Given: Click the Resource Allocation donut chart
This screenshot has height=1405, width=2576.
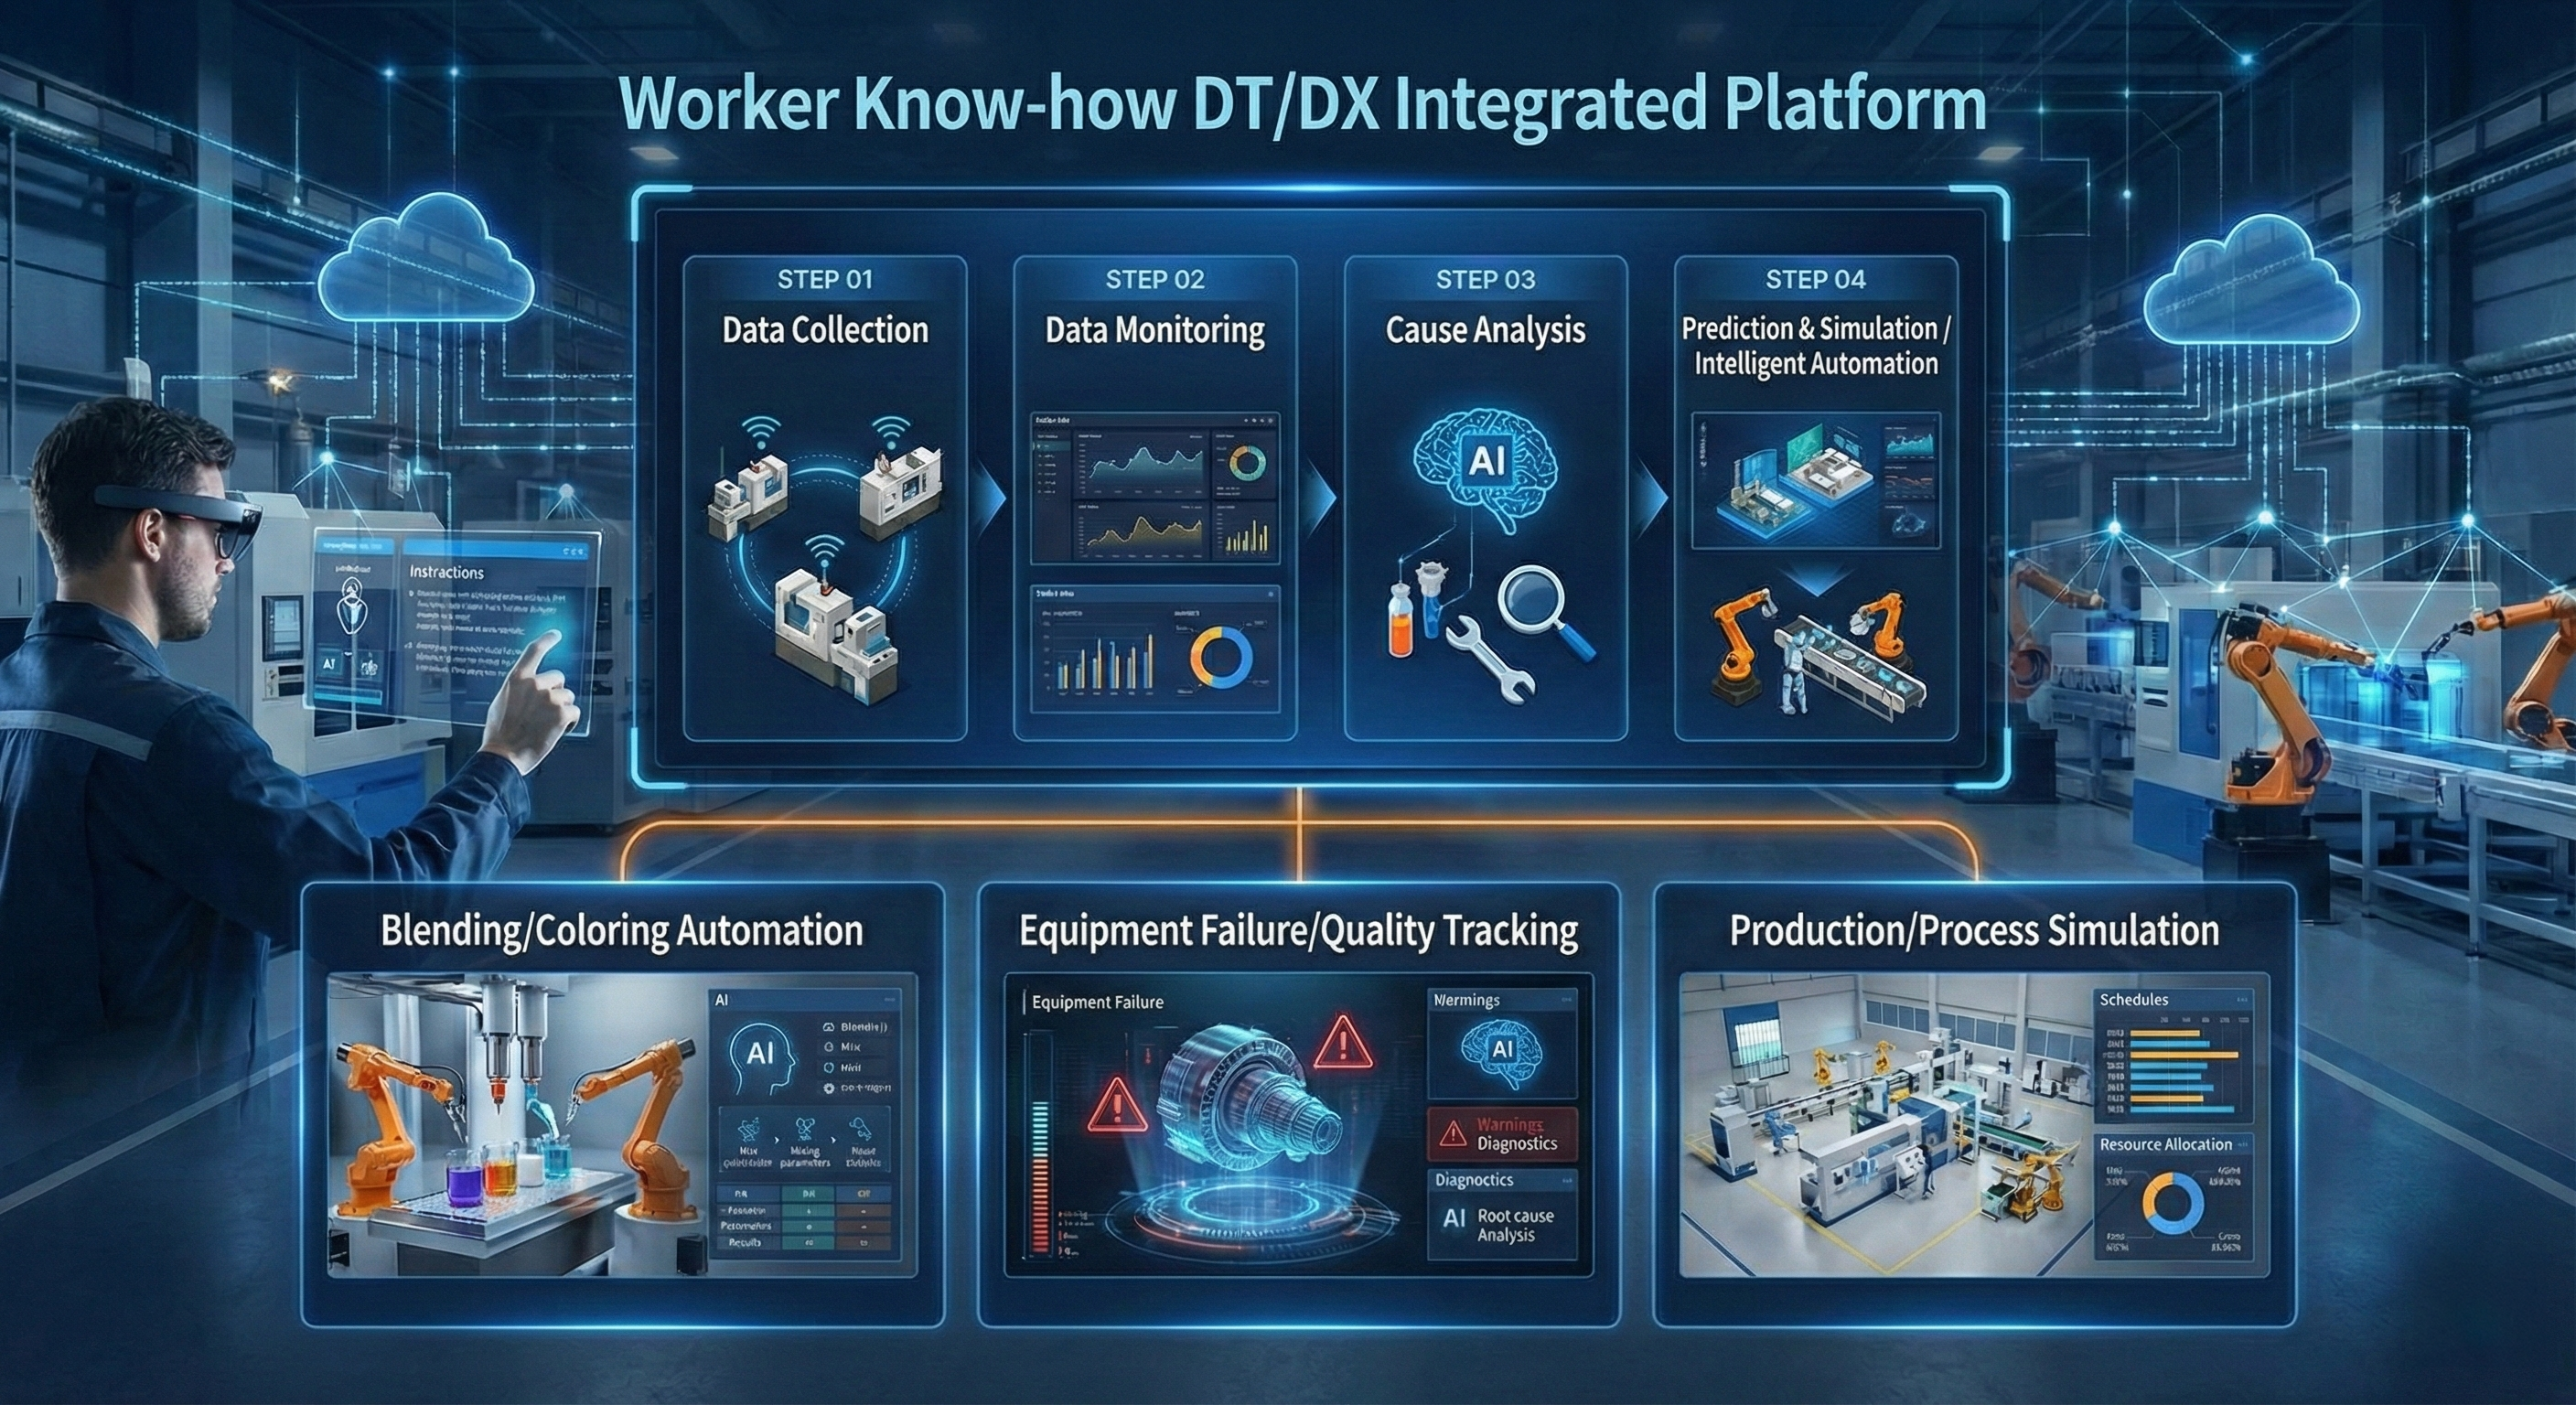Looking at the screenshot, I should (2173, 1203).
